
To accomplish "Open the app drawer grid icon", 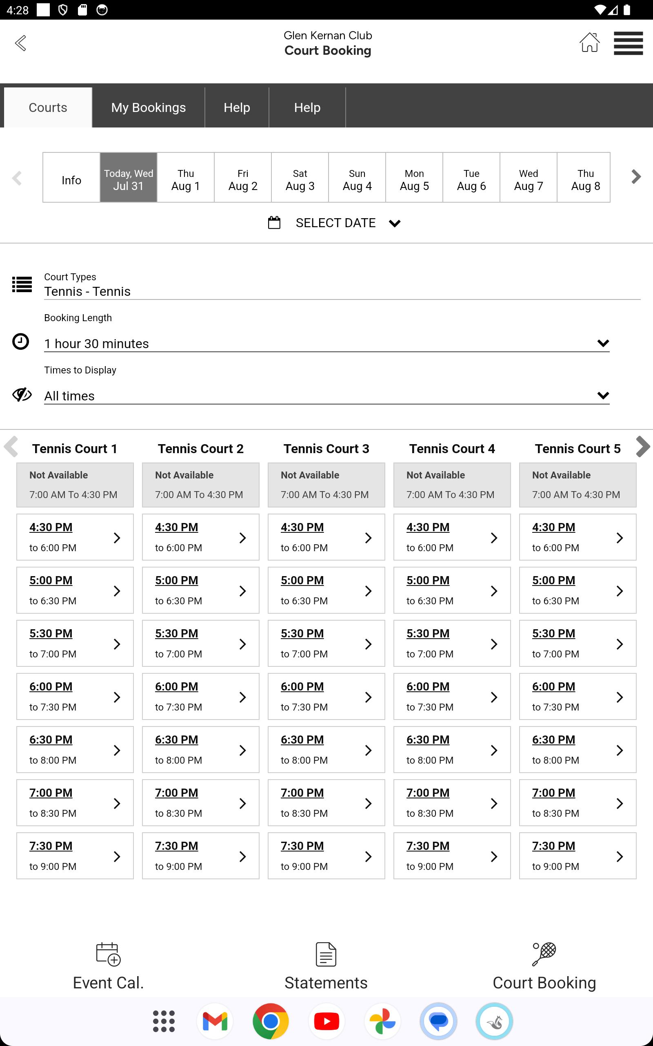I will coord(164,1021).
